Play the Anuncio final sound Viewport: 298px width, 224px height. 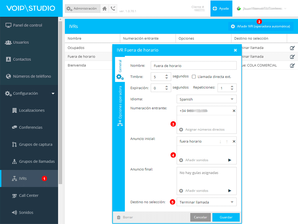click(230, 191)
